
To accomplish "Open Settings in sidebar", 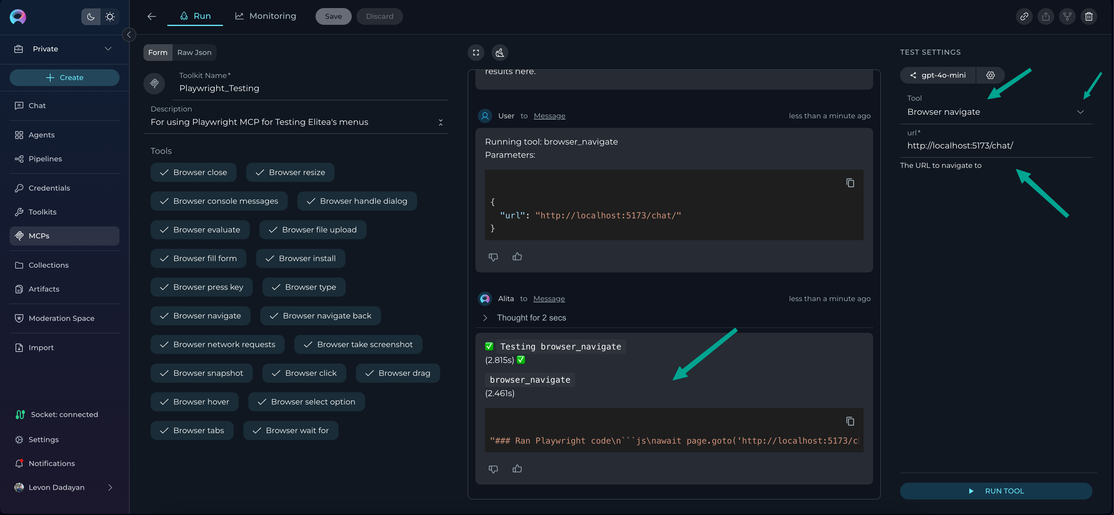I will (65, 439).
